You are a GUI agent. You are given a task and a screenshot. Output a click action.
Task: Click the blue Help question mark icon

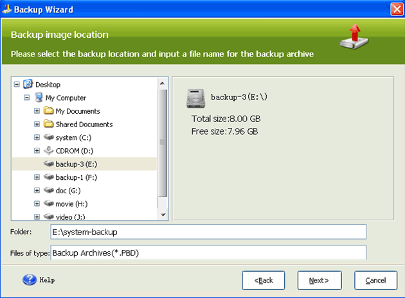click(x=30, y=279)
